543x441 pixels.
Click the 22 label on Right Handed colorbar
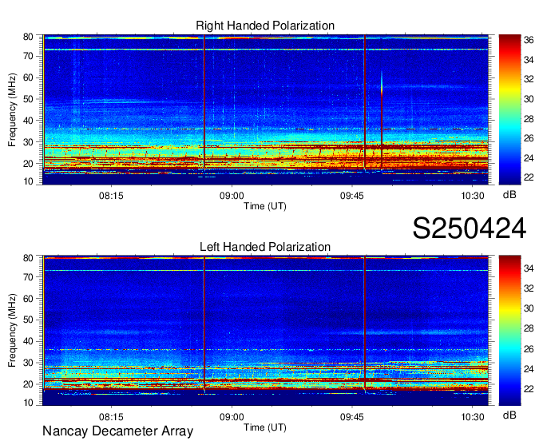[x=529, y=177]
